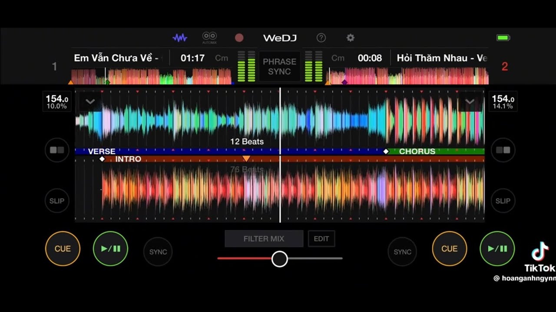Image resolution: width=556 pixels, height=312 pixels.
Task: Click the VERSE phrase label
Action: [x=102, y=152]
